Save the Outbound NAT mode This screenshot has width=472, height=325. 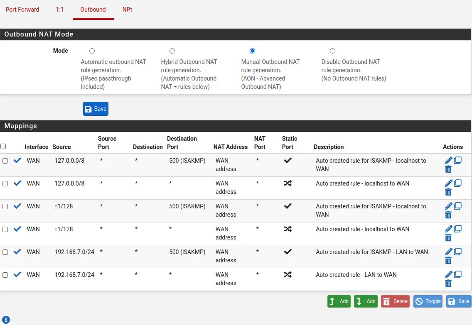96,109
